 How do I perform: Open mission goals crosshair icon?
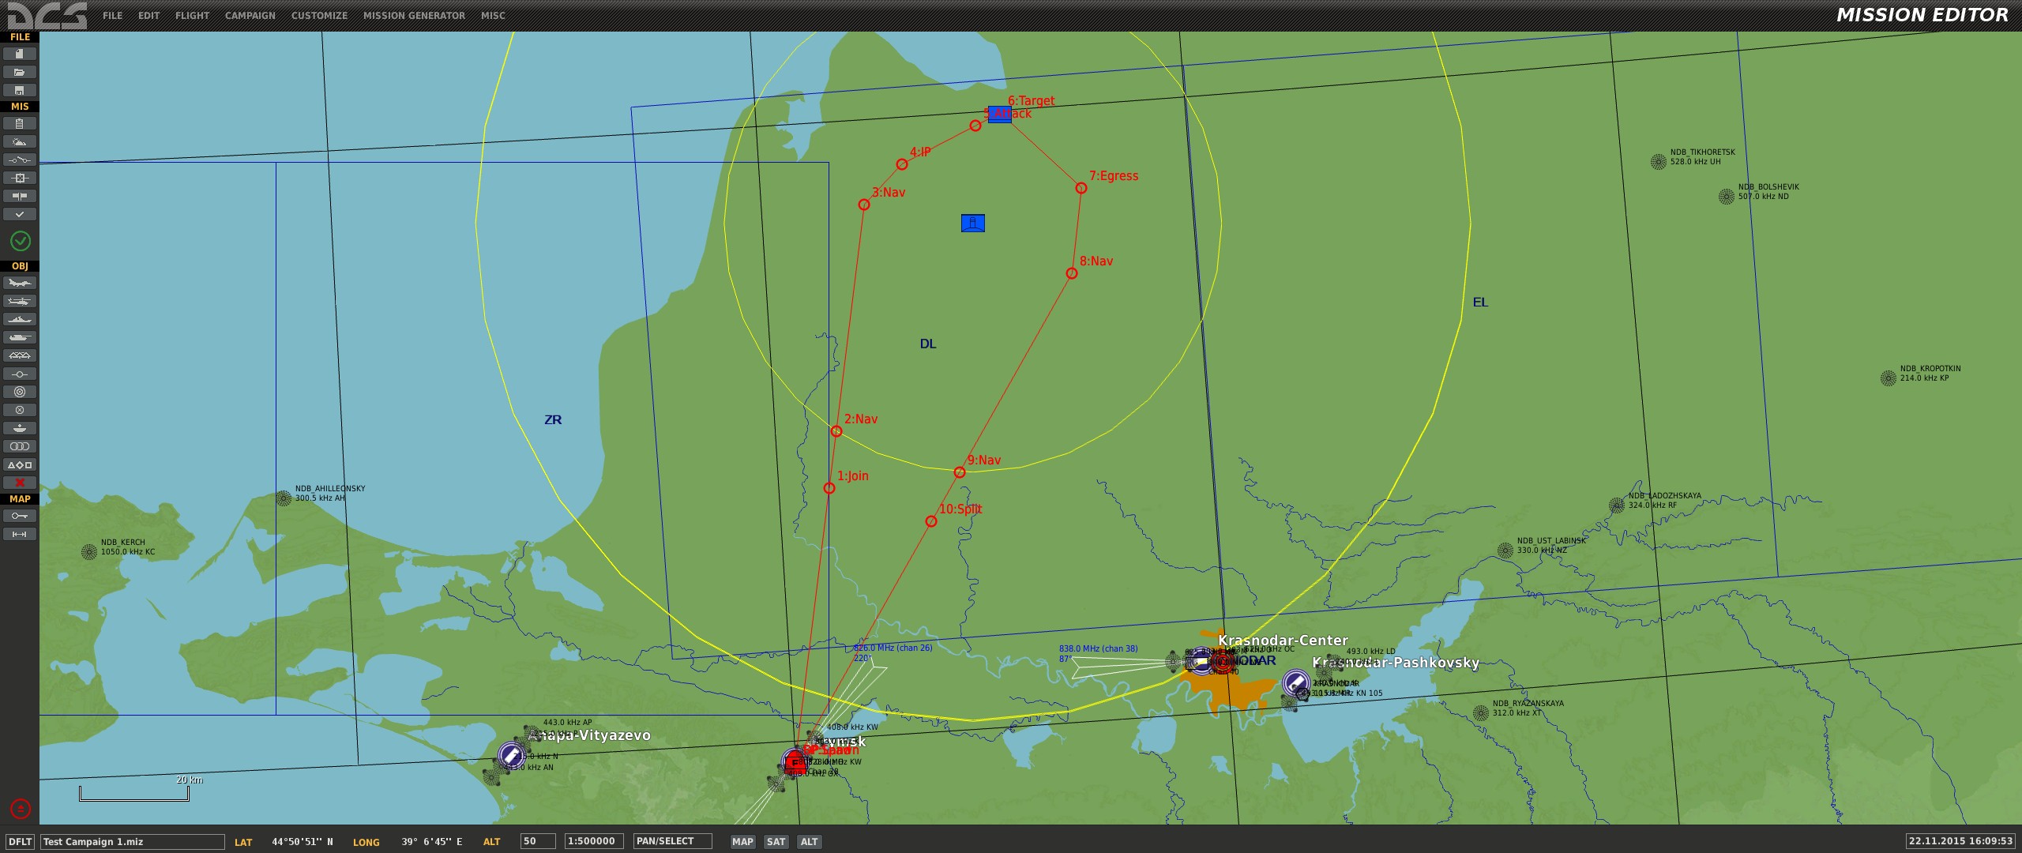pyautogui.click(x=20, y=178)
